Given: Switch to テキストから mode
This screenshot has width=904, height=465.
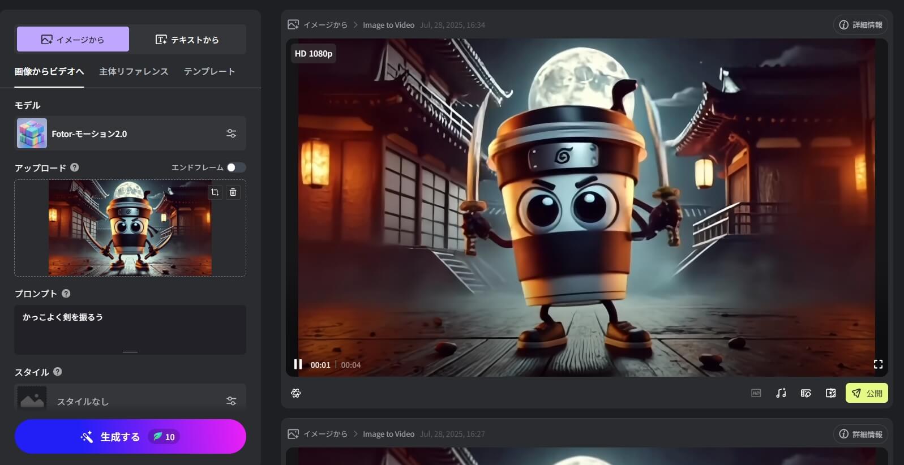Looking at the screenshot, I should [x=187, y=39].
